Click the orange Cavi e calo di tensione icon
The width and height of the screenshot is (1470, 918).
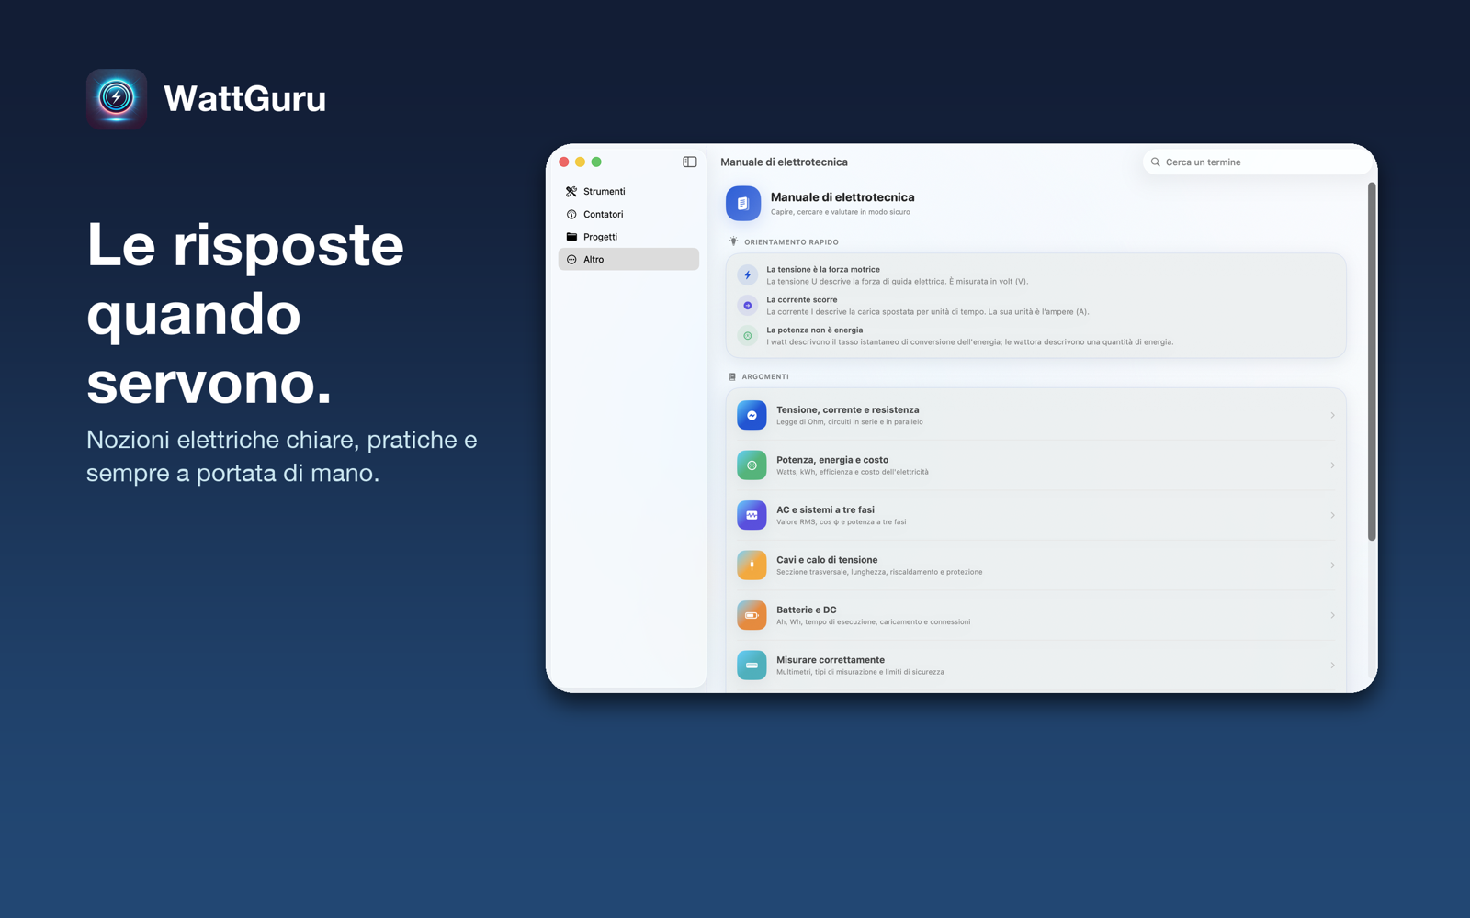(x=752, y=565)
